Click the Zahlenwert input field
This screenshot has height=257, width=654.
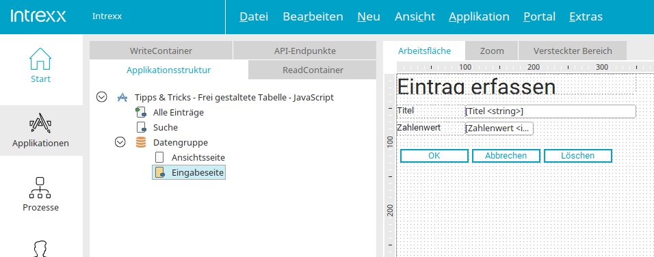pos(499,128)
